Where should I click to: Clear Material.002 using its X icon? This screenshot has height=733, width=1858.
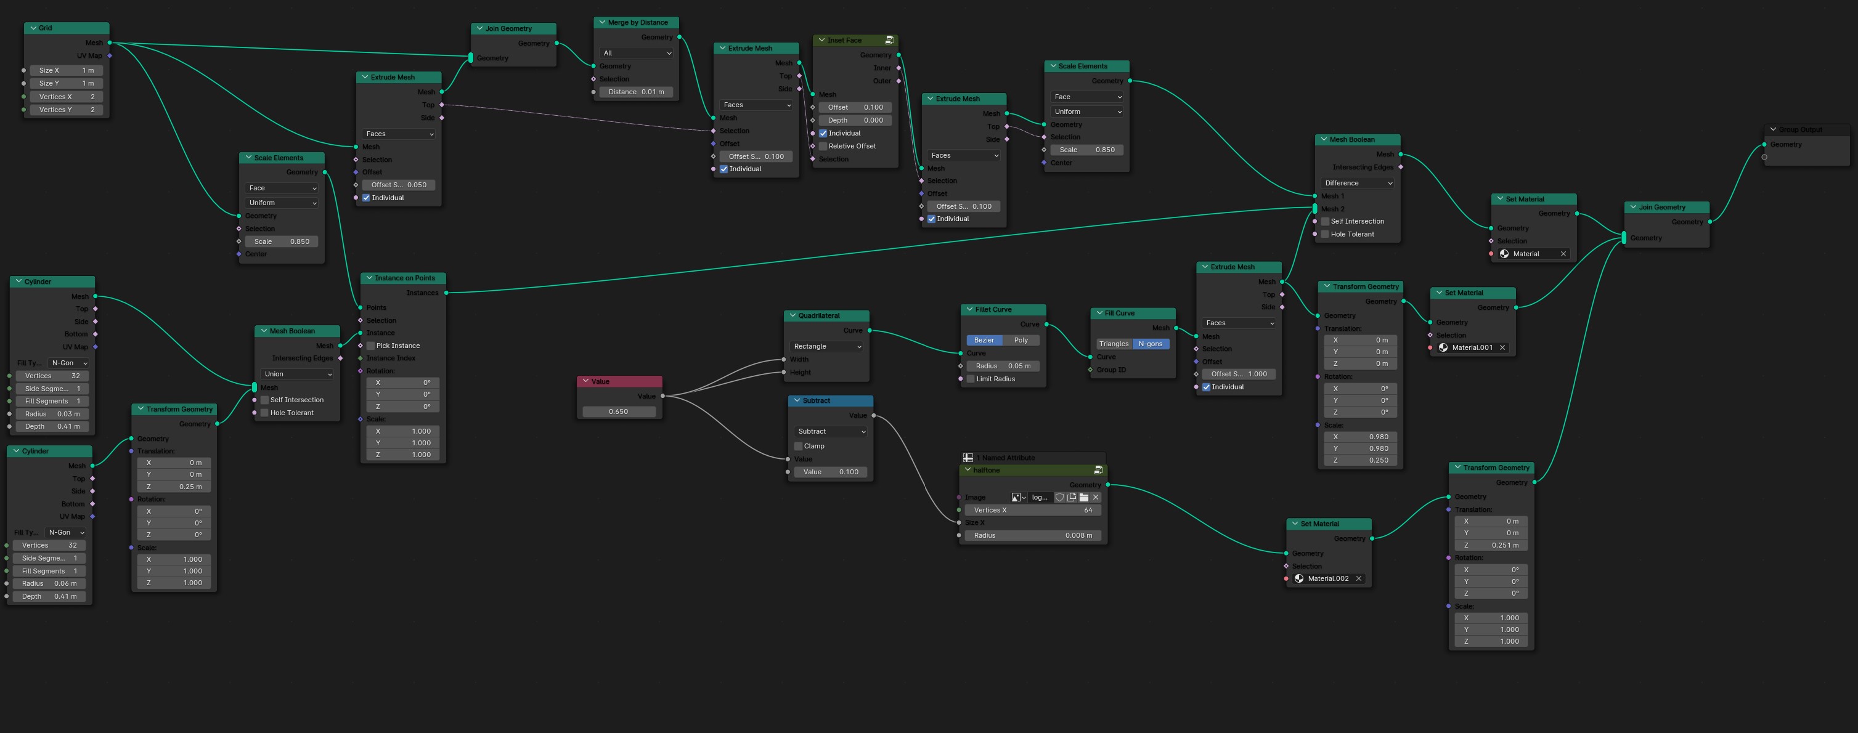1359,579
